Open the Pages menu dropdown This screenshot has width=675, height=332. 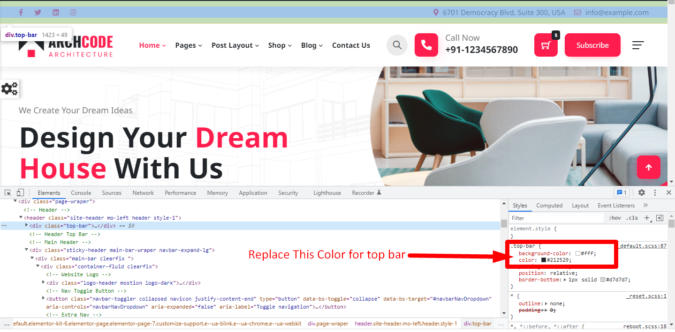pos(189,45)
